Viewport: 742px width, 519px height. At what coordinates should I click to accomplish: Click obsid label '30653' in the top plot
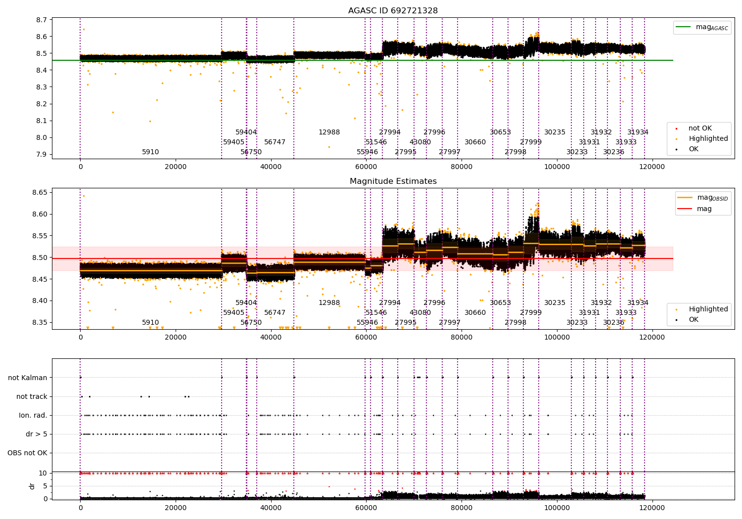point(500,132)
